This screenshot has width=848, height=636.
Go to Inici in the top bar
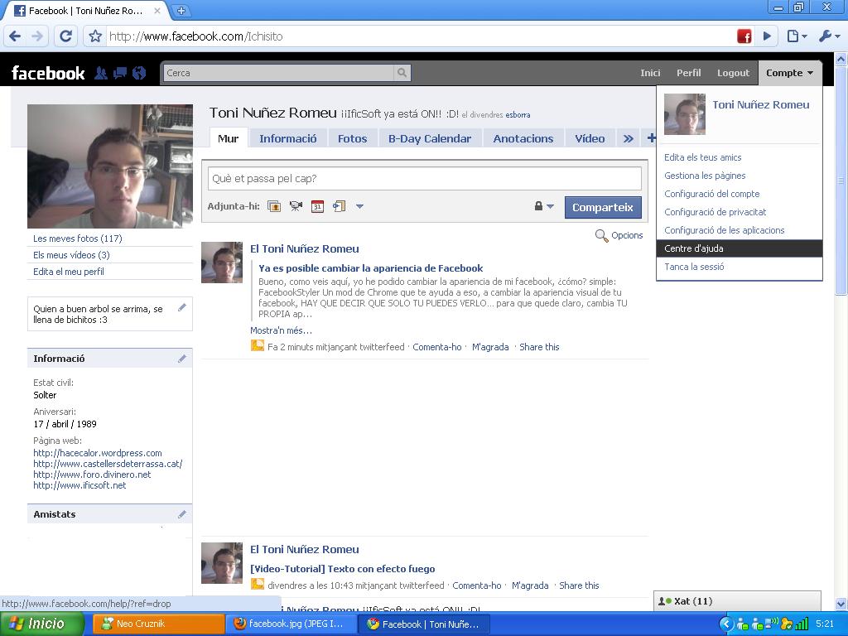pos(650,73)
